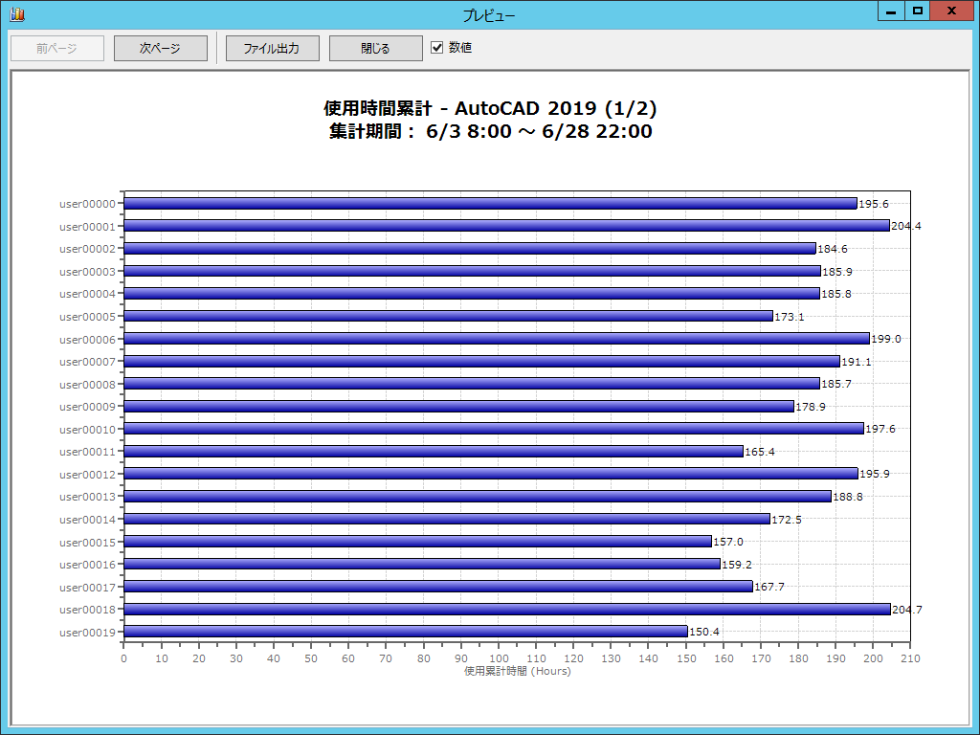Click the 159.2 value label

coord(737,565)
